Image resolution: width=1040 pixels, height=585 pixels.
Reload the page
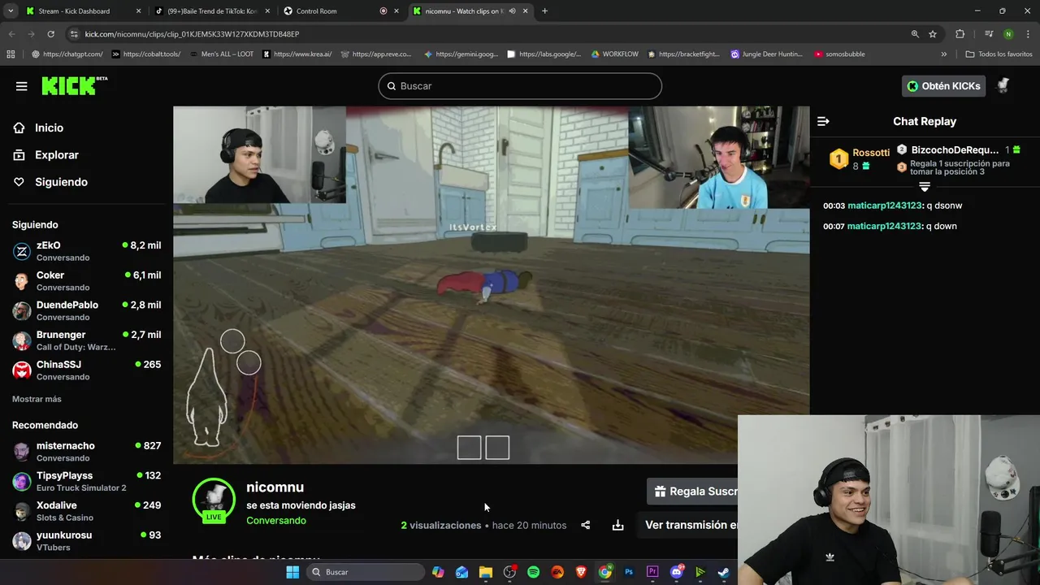(50, 34)
